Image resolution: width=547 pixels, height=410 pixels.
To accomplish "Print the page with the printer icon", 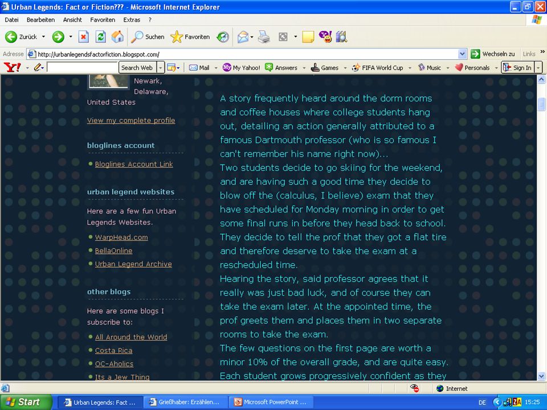I will point(264,36).
